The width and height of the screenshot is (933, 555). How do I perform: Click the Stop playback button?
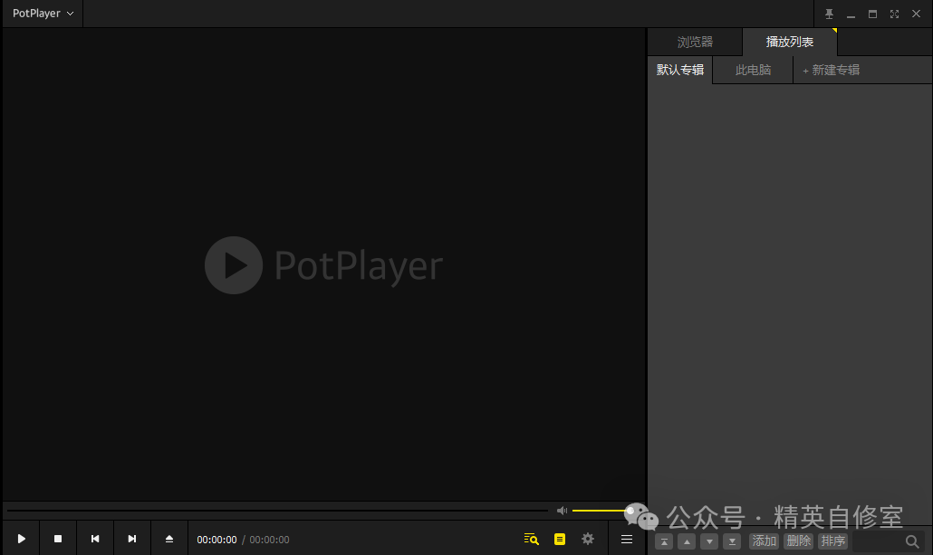58,539
